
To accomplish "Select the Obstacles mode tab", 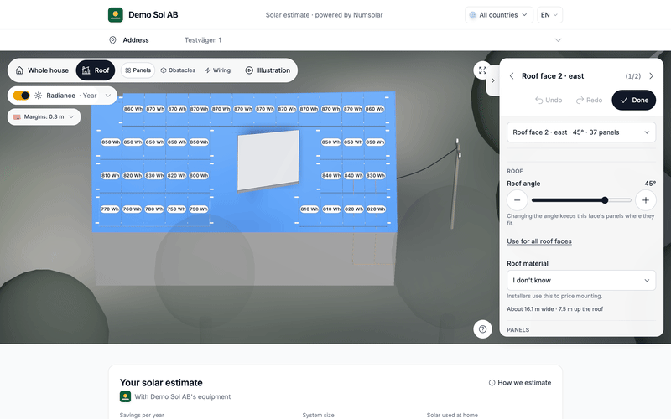I will [178, 70].
